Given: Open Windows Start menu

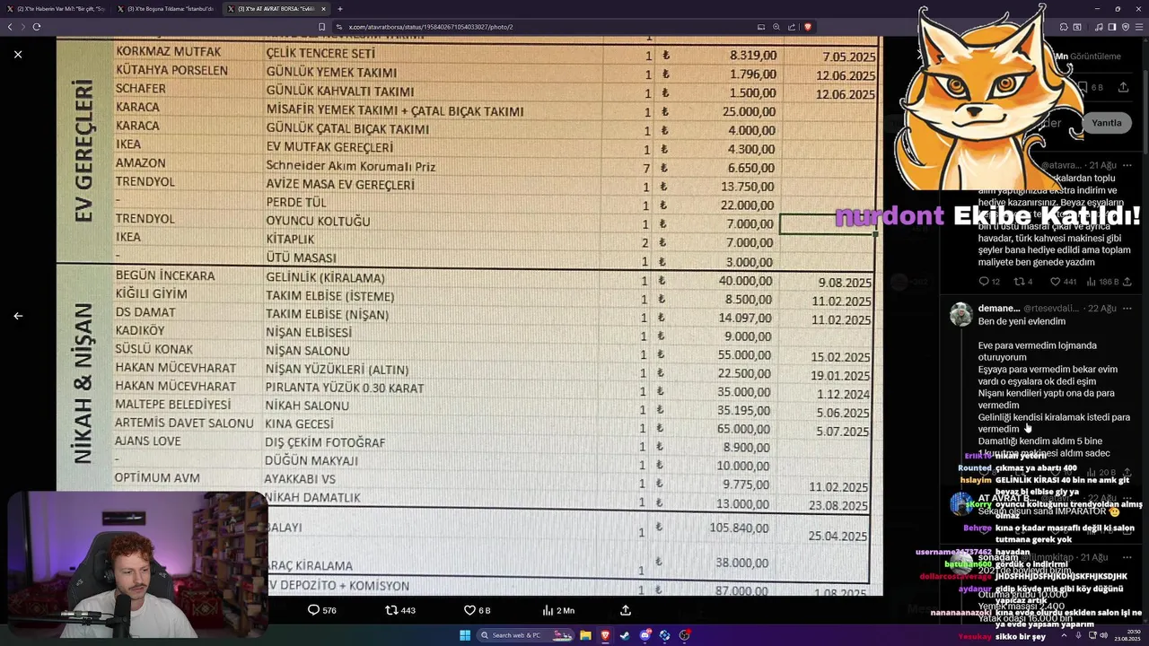Looking at the screenshot, I should pos(465,635).
